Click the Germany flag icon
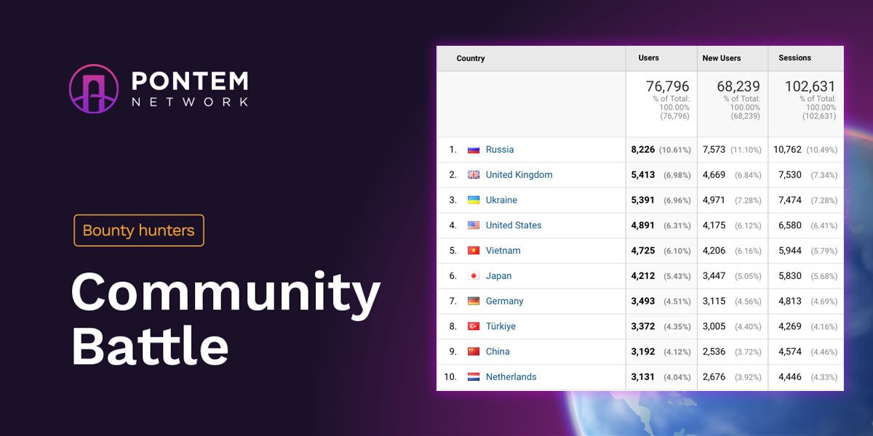 (x=474, y=301)
